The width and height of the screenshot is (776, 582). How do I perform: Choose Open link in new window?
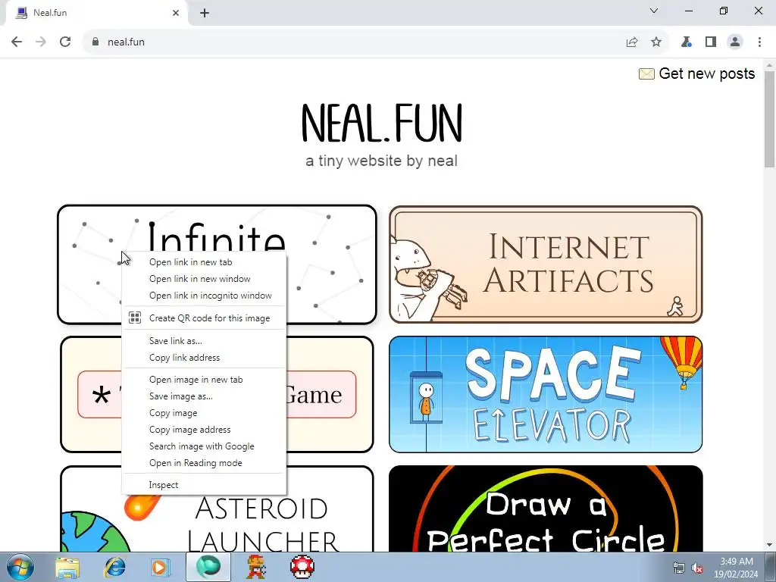[x=204, y=279]
